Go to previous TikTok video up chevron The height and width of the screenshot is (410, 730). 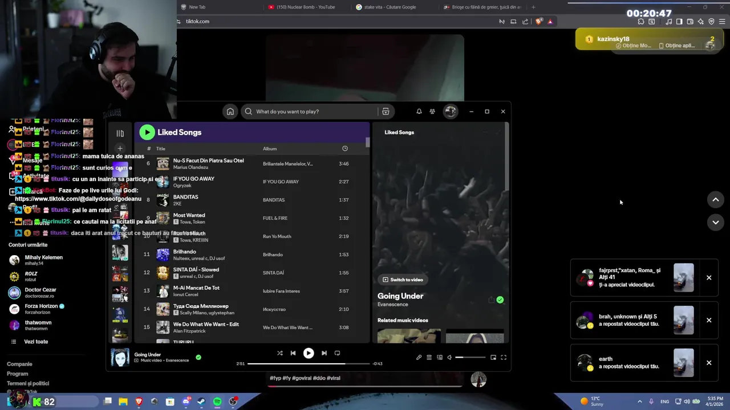[x=716, y=200]
